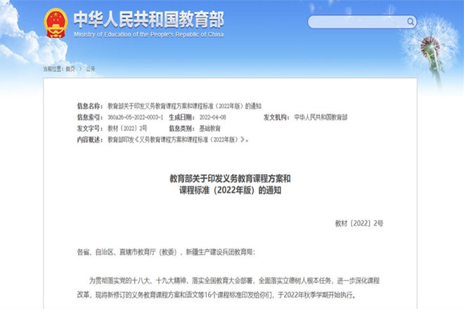The width and height of the screenshot is (464, 309).
Task: Focus the site search input field
Action: click(362, 22)
